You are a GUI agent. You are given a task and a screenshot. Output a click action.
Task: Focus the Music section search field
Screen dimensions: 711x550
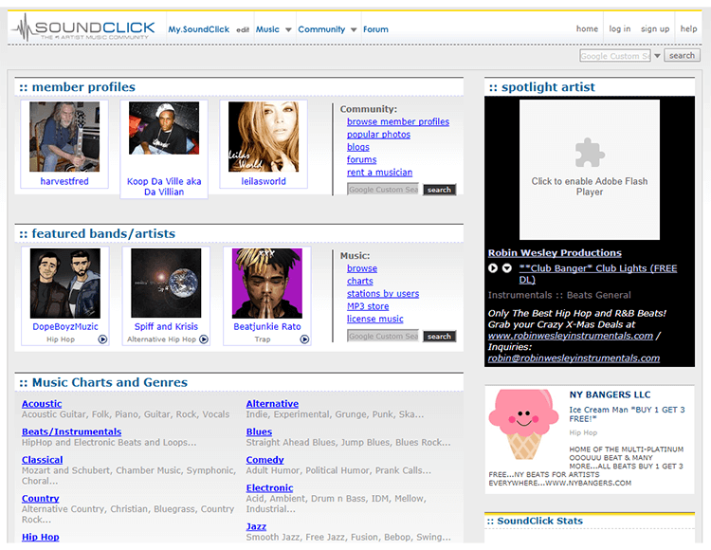click(x=383, y=336)
